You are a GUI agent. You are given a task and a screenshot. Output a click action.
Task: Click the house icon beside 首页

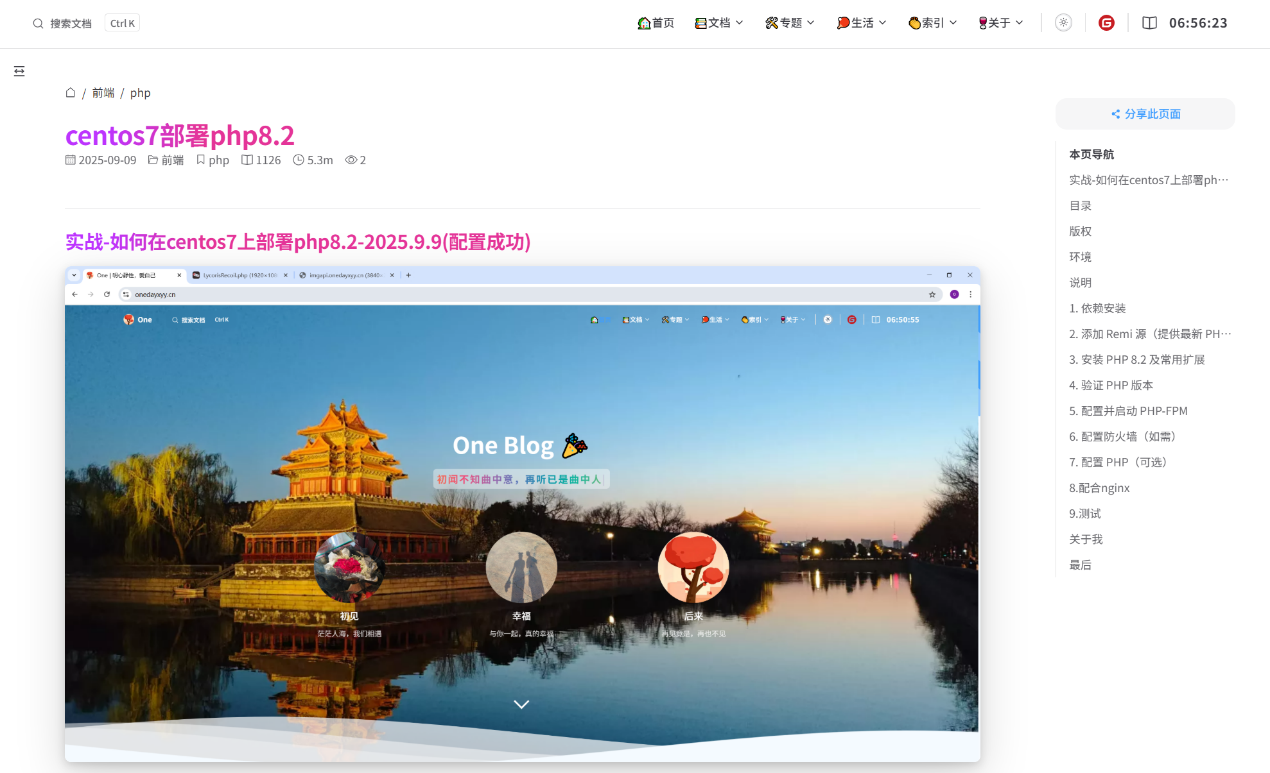click(644, 23)
